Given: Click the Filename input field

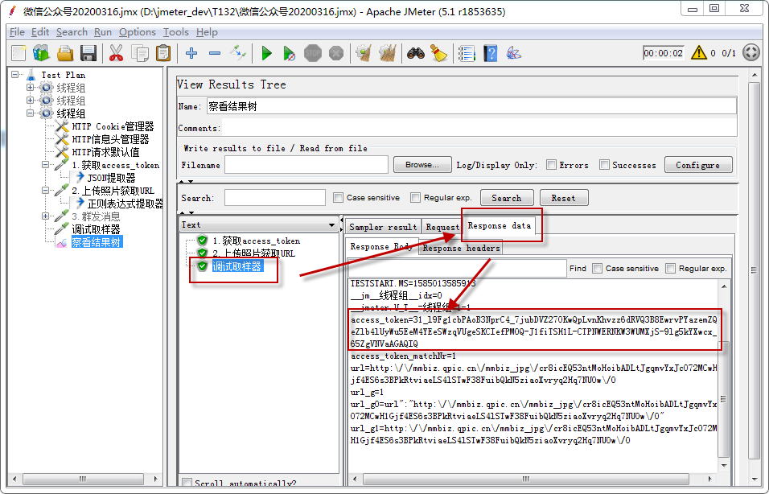Looking at the screenshot, I should [306, 165].
